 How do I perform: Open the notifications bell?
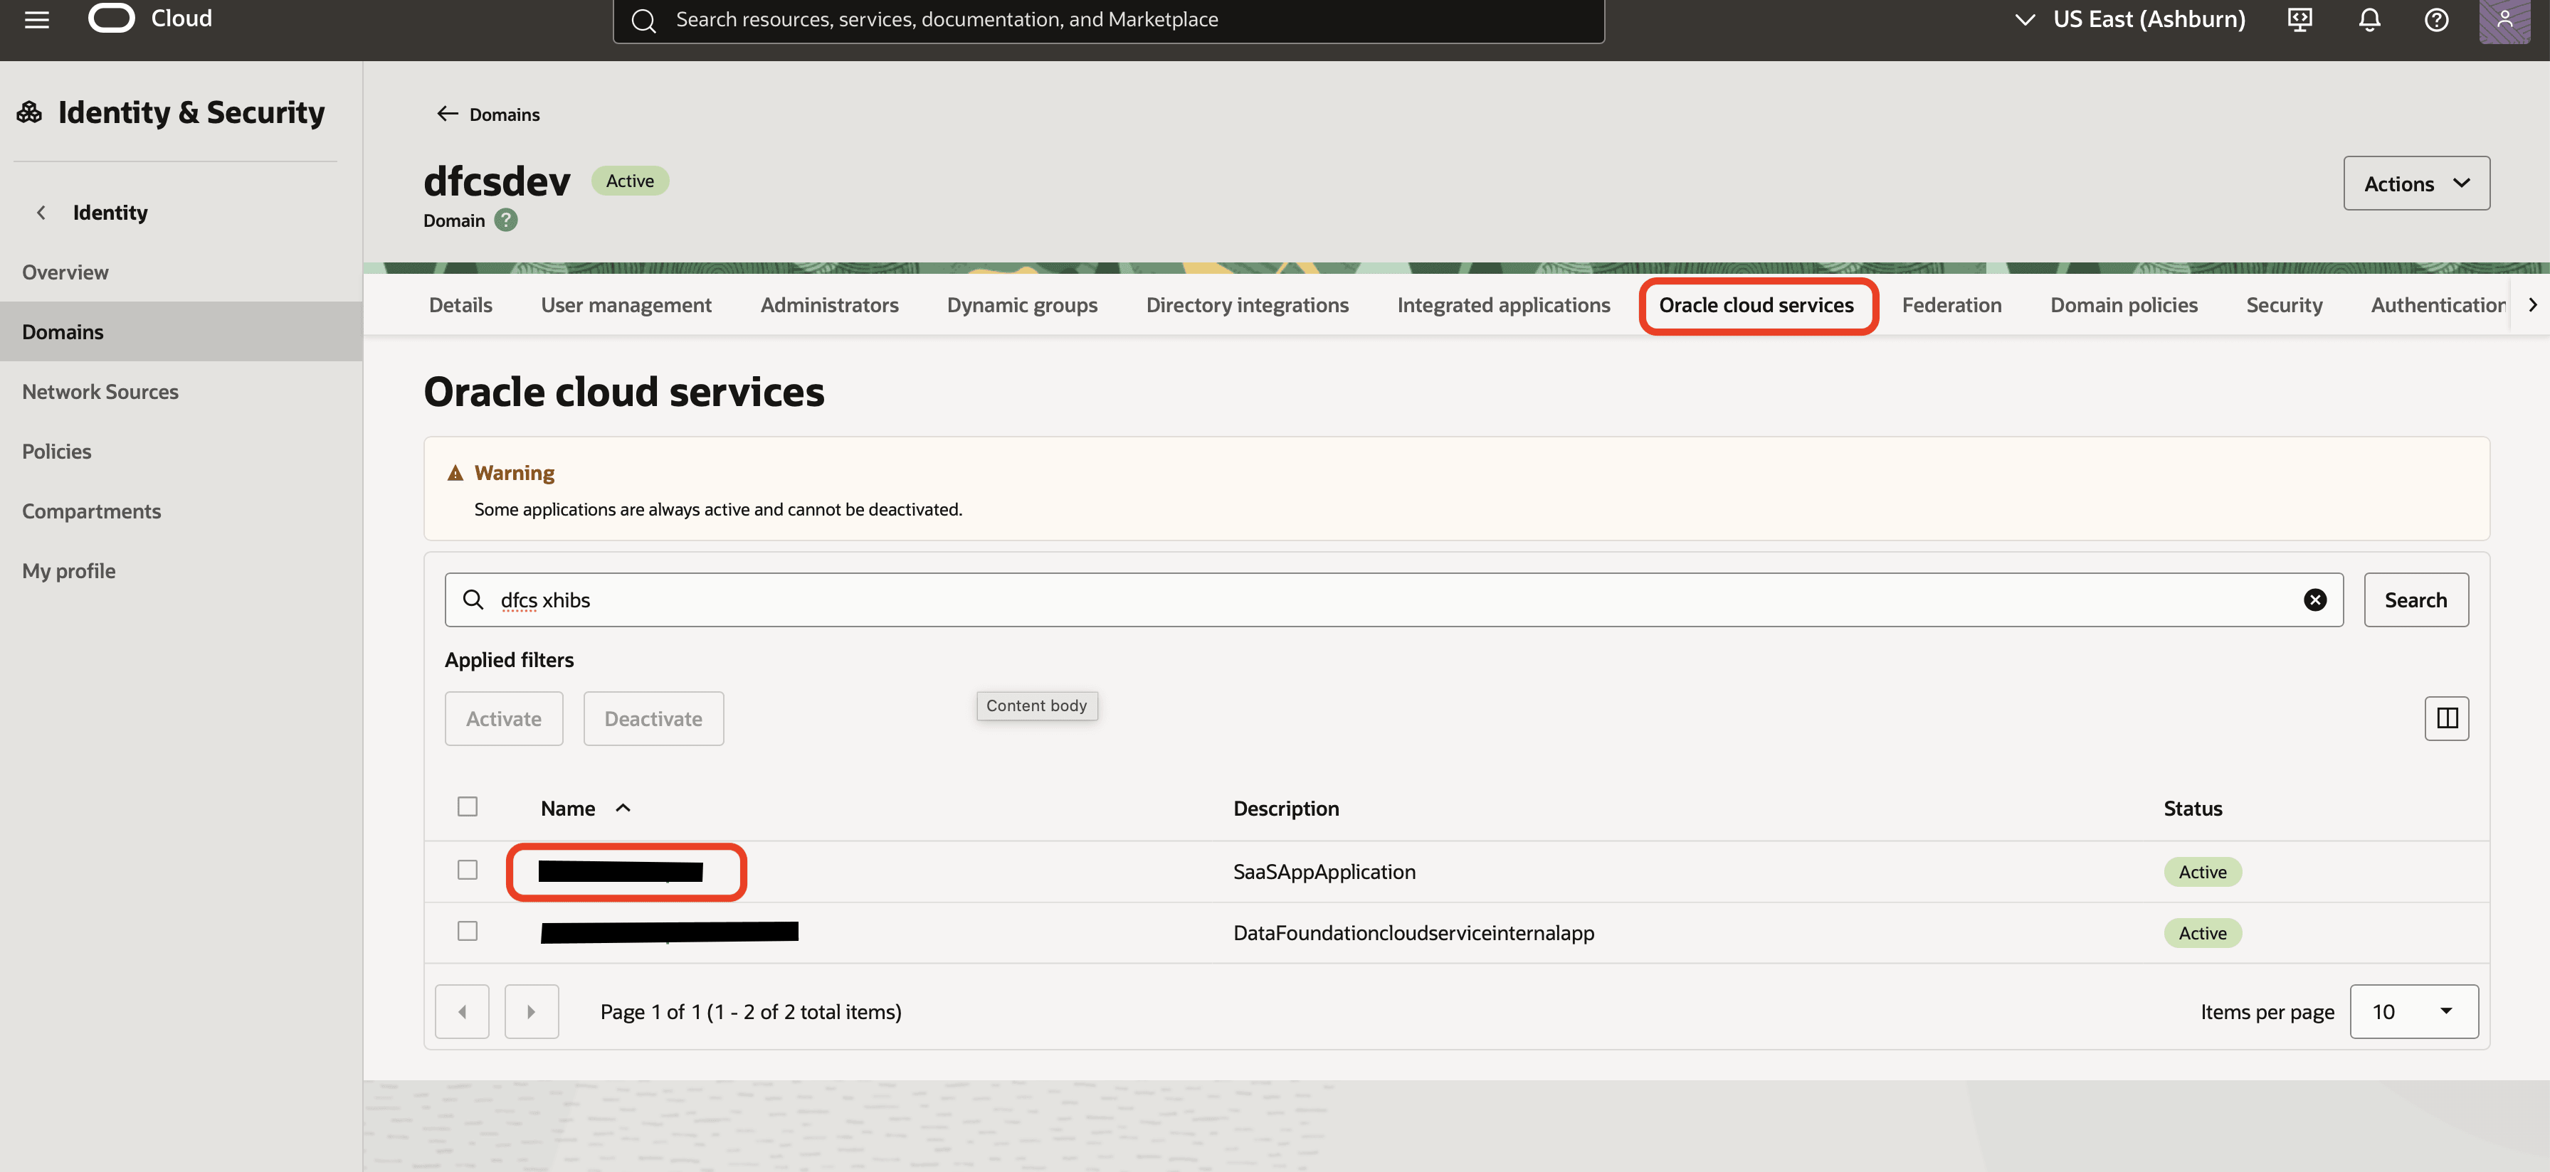(x=2369, y=18)
